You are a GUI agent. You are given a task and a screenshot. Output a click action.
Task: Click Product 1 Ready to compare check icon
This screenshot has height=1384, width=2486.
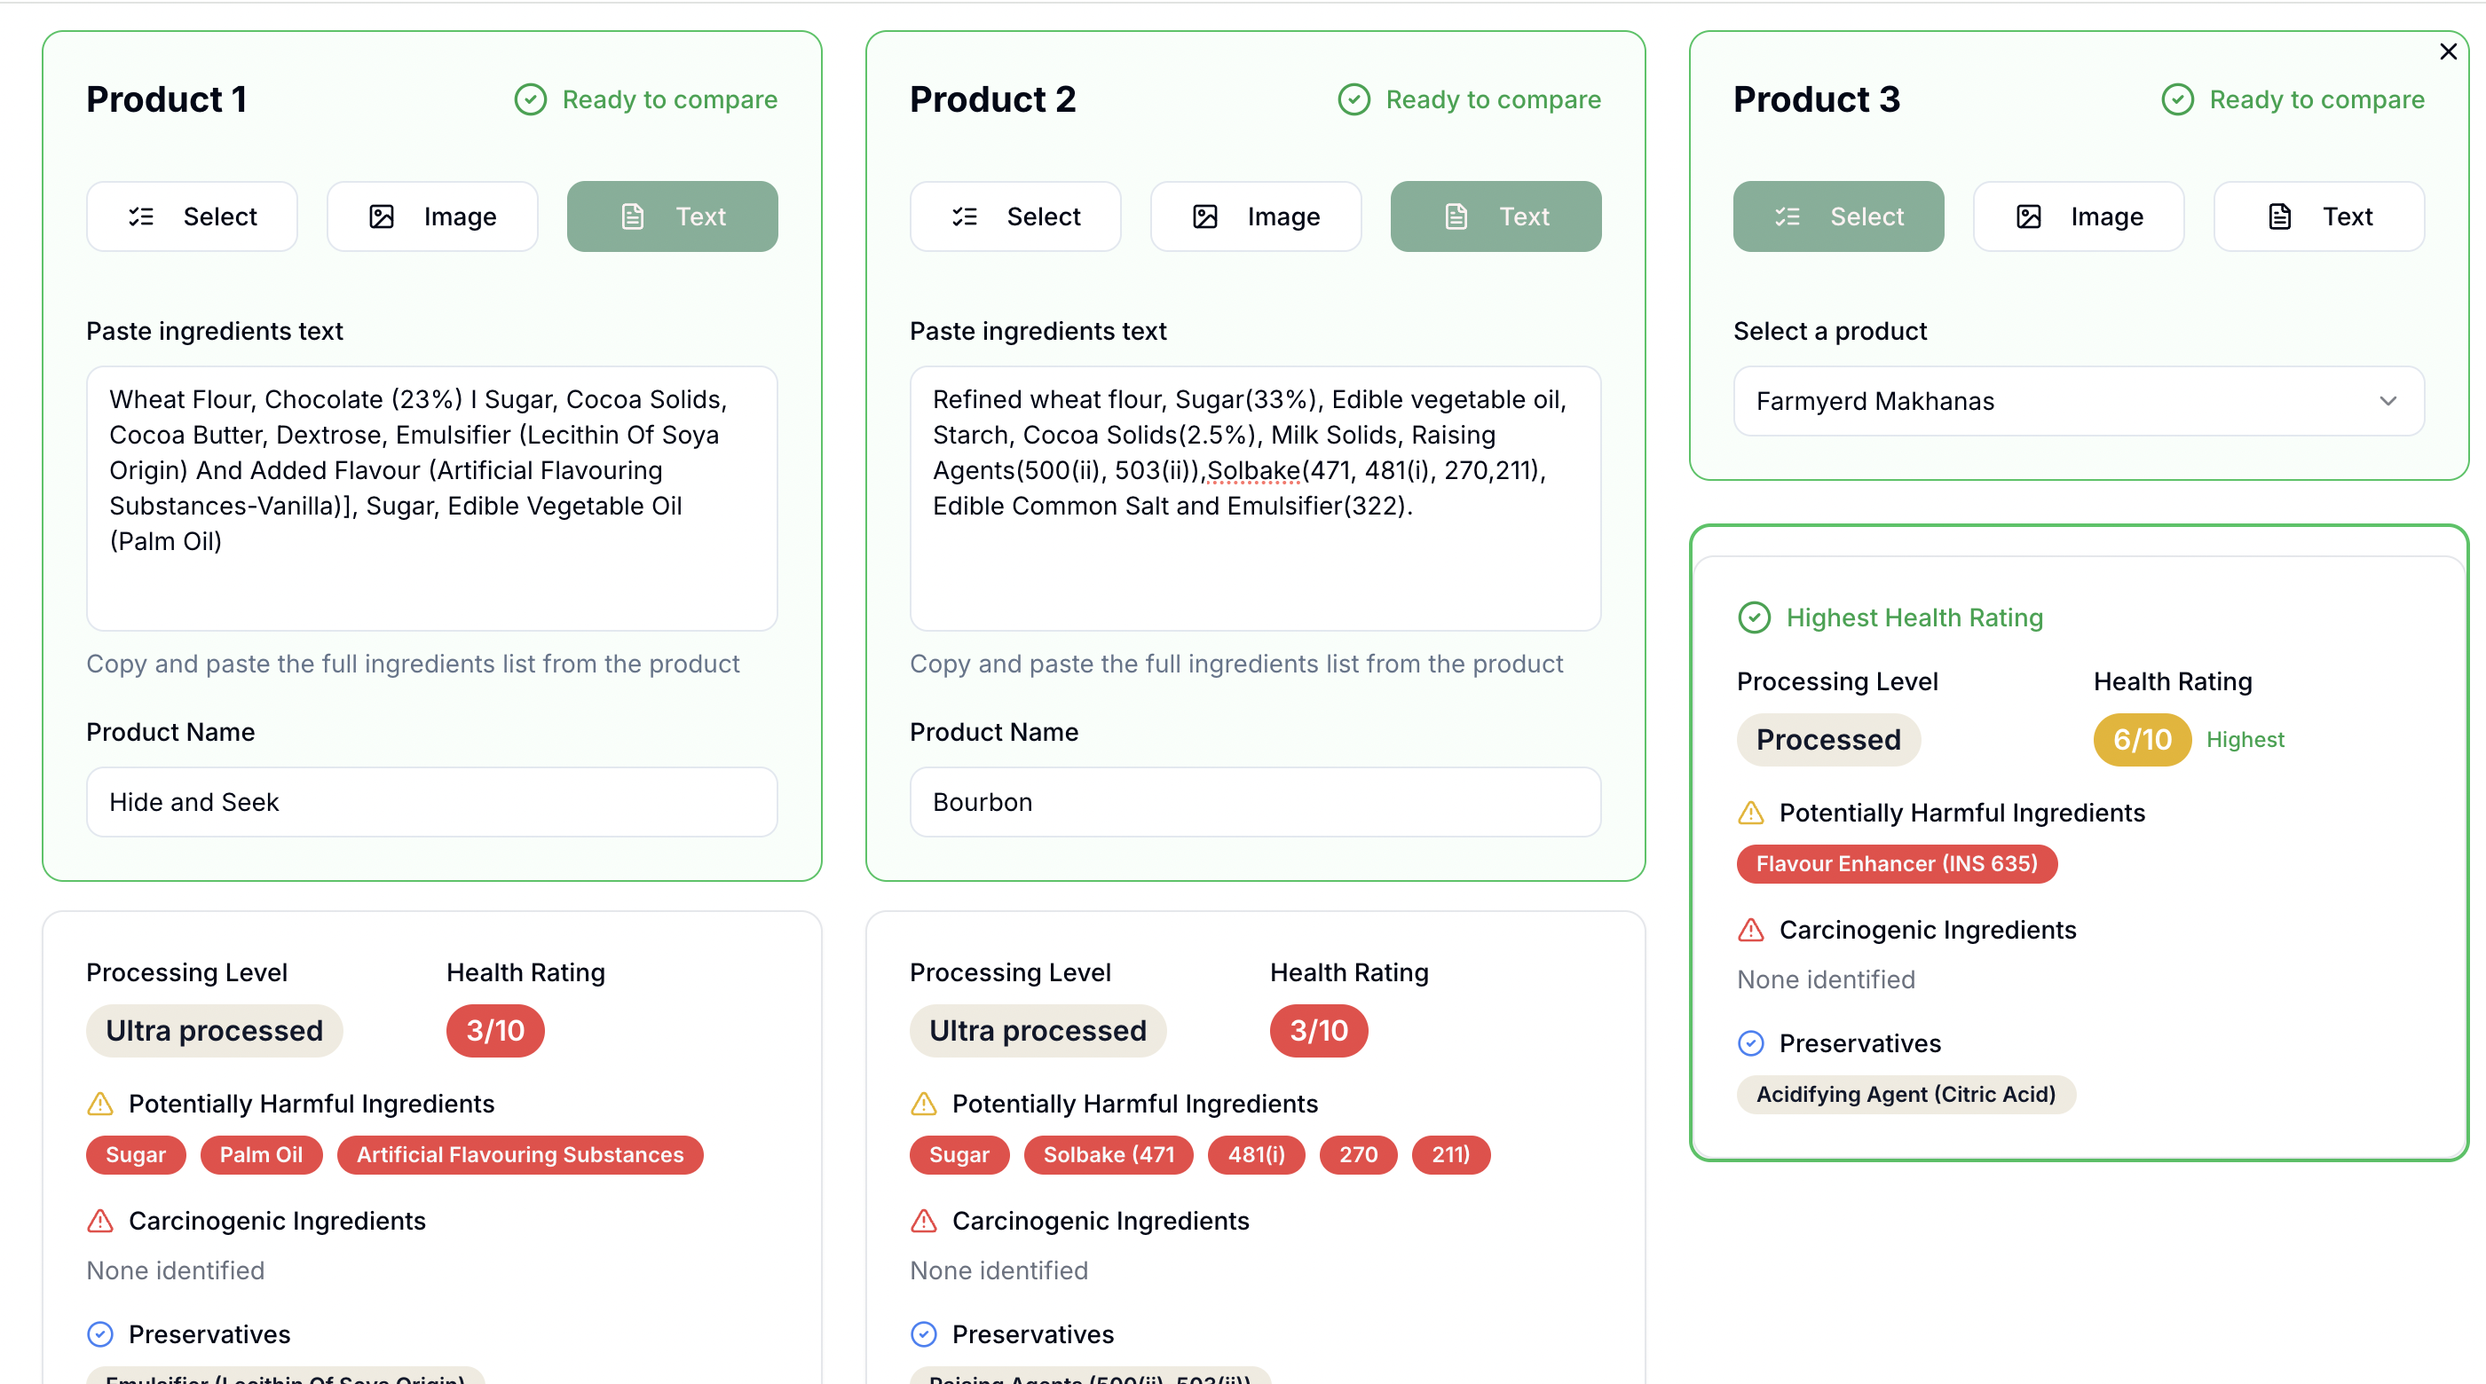tap(530, 99)
